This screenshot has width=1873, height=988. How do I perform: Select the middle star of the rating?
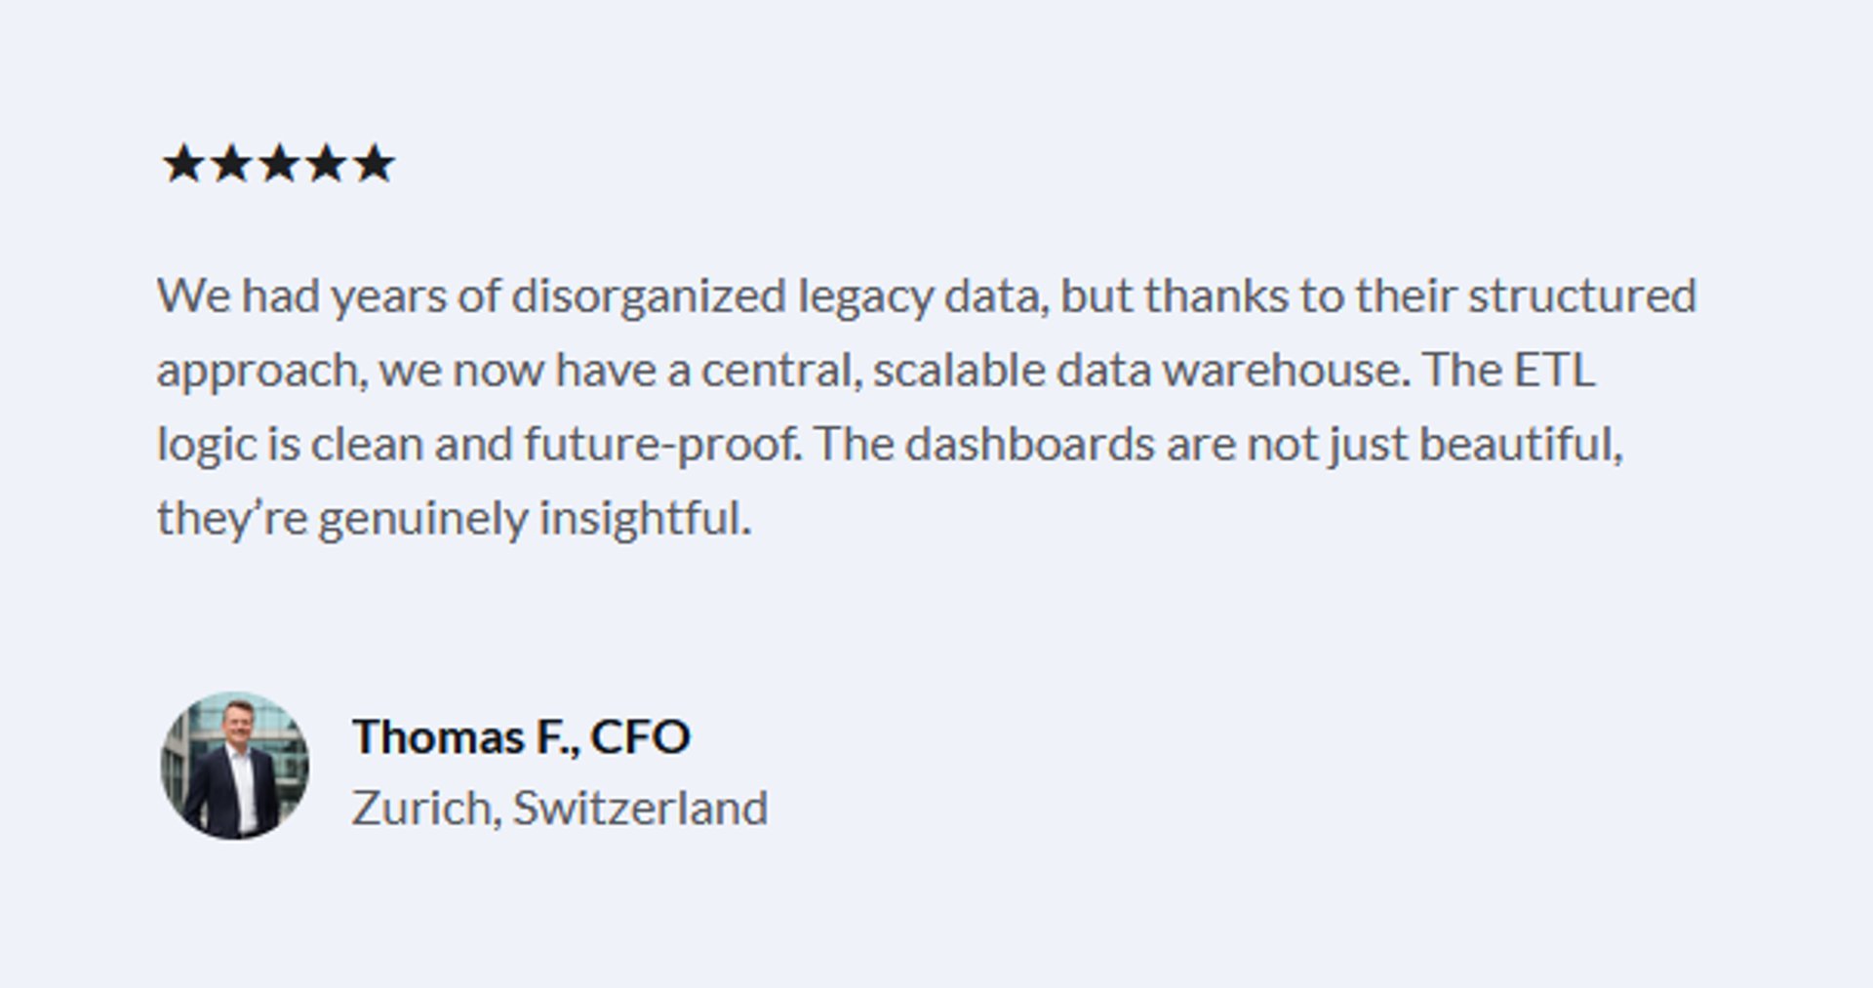pos(278,163)
